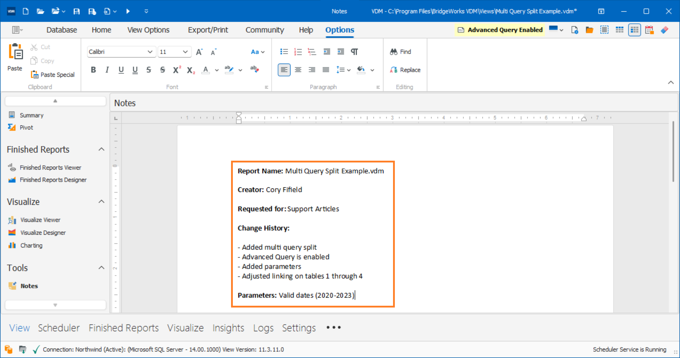Screen dimensions: 680x358
Task: Center align text
Action: [298, 70]
